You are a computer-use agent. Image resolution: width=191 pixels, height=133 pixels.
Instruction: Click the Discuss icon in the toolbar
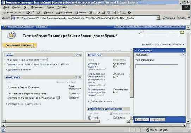pyautogui.click(x=114, y=13)
